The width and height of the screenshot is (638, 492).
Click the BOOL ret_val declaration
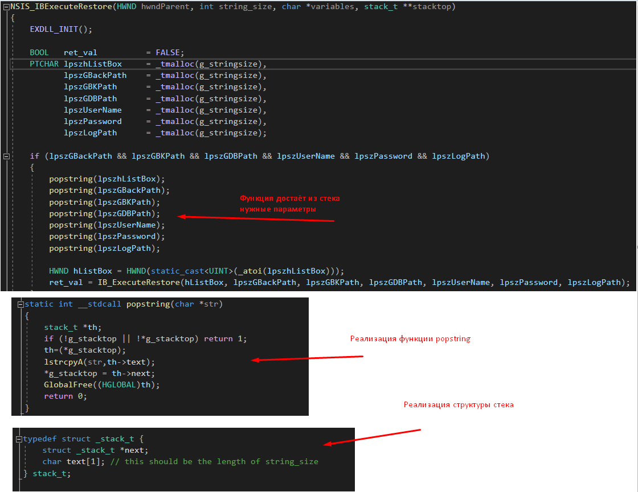[64, 52]
